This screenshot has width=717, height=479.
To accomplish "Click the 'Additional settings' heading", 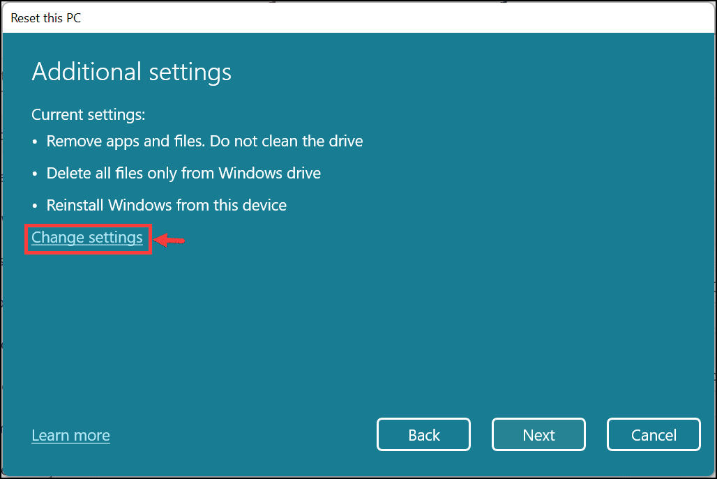I will click(x=131, y=72).
